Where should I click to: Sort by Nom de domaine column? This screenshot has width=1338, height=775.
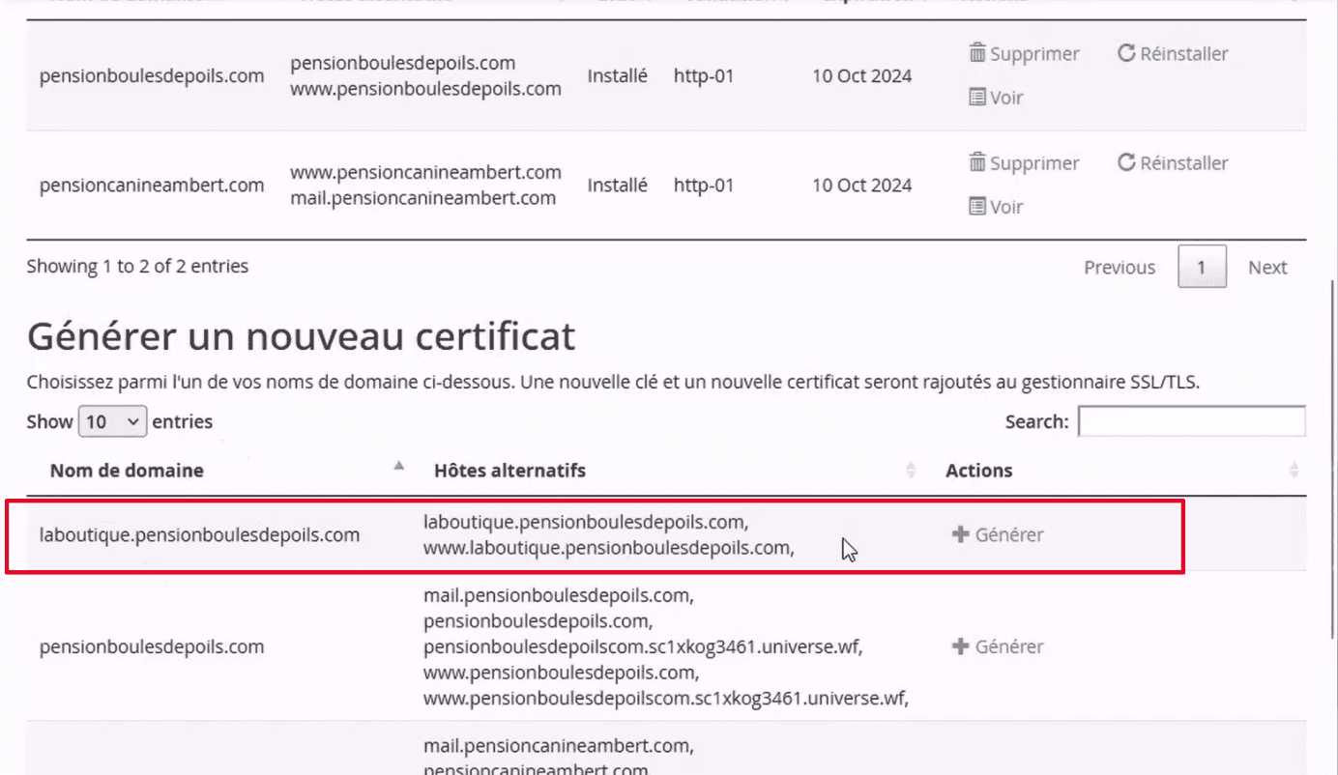[222, 471]
